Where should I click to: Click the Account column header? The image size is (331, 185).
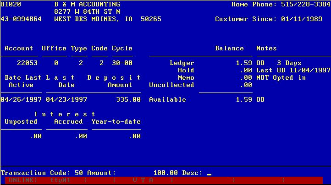19,48
